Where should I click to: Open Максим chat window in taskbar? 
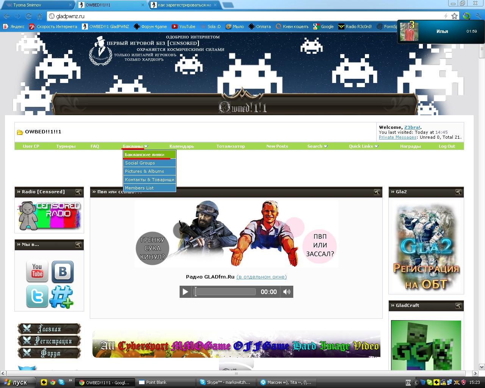(x=287, y=382)
